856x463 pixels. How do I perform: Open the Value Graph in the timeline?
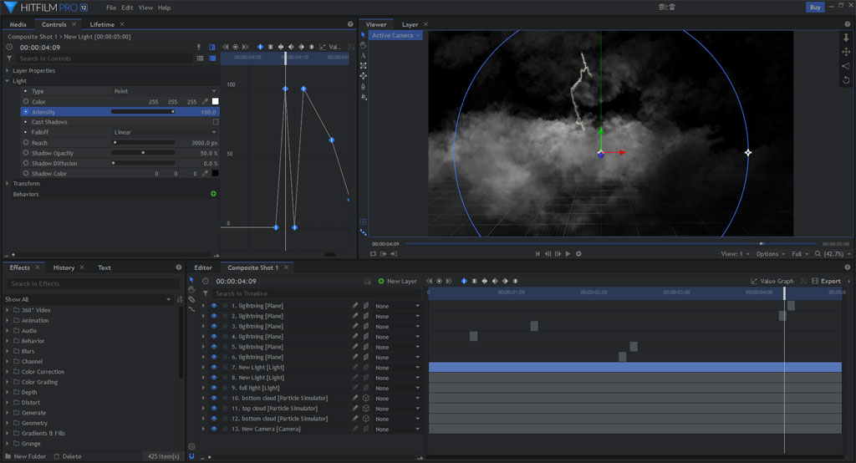click(x=773, y=282)
